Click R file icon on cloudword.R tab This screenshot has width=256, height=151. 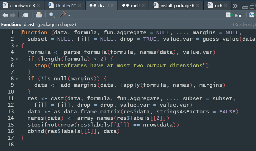5,5
